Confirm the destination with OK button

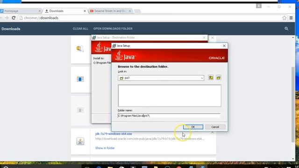(x=193, y=127)
